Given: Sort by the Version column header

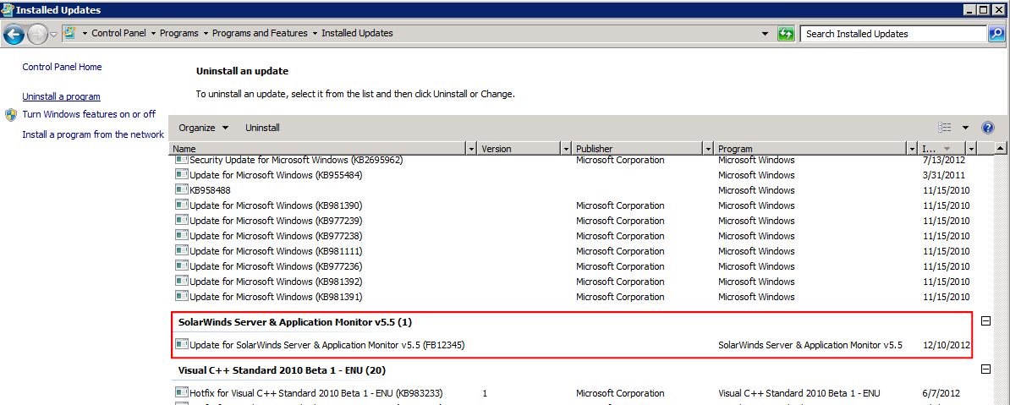Looking at the screenshot, I should pyautogui.click(x=519, y=149).
